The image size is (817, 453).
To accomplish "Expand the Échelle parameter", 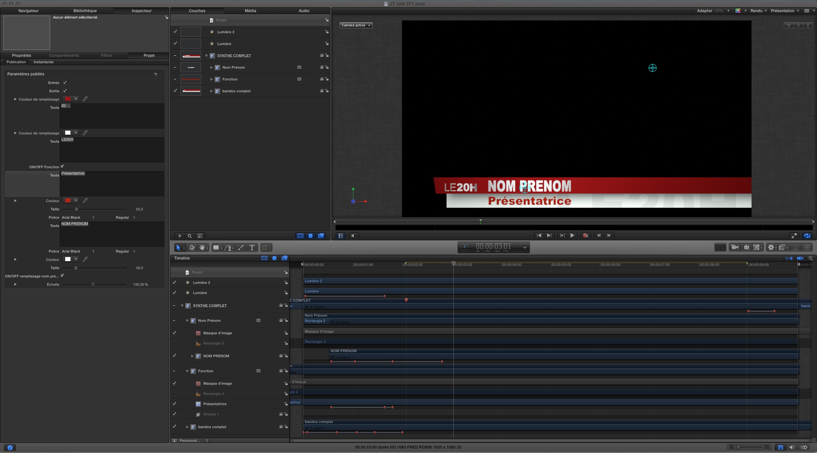I will [15, 284].
